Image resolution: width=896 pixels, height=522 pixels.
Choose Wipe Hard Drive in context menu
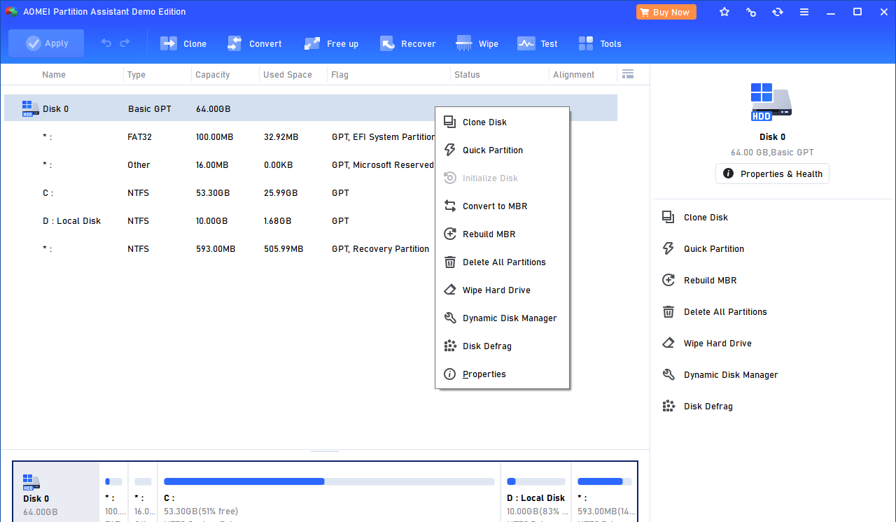(x=502, y=290)
